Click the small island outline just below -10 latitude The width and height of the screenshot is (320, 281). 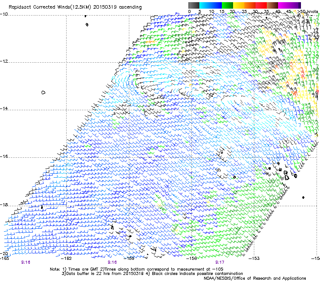(87, 25)
